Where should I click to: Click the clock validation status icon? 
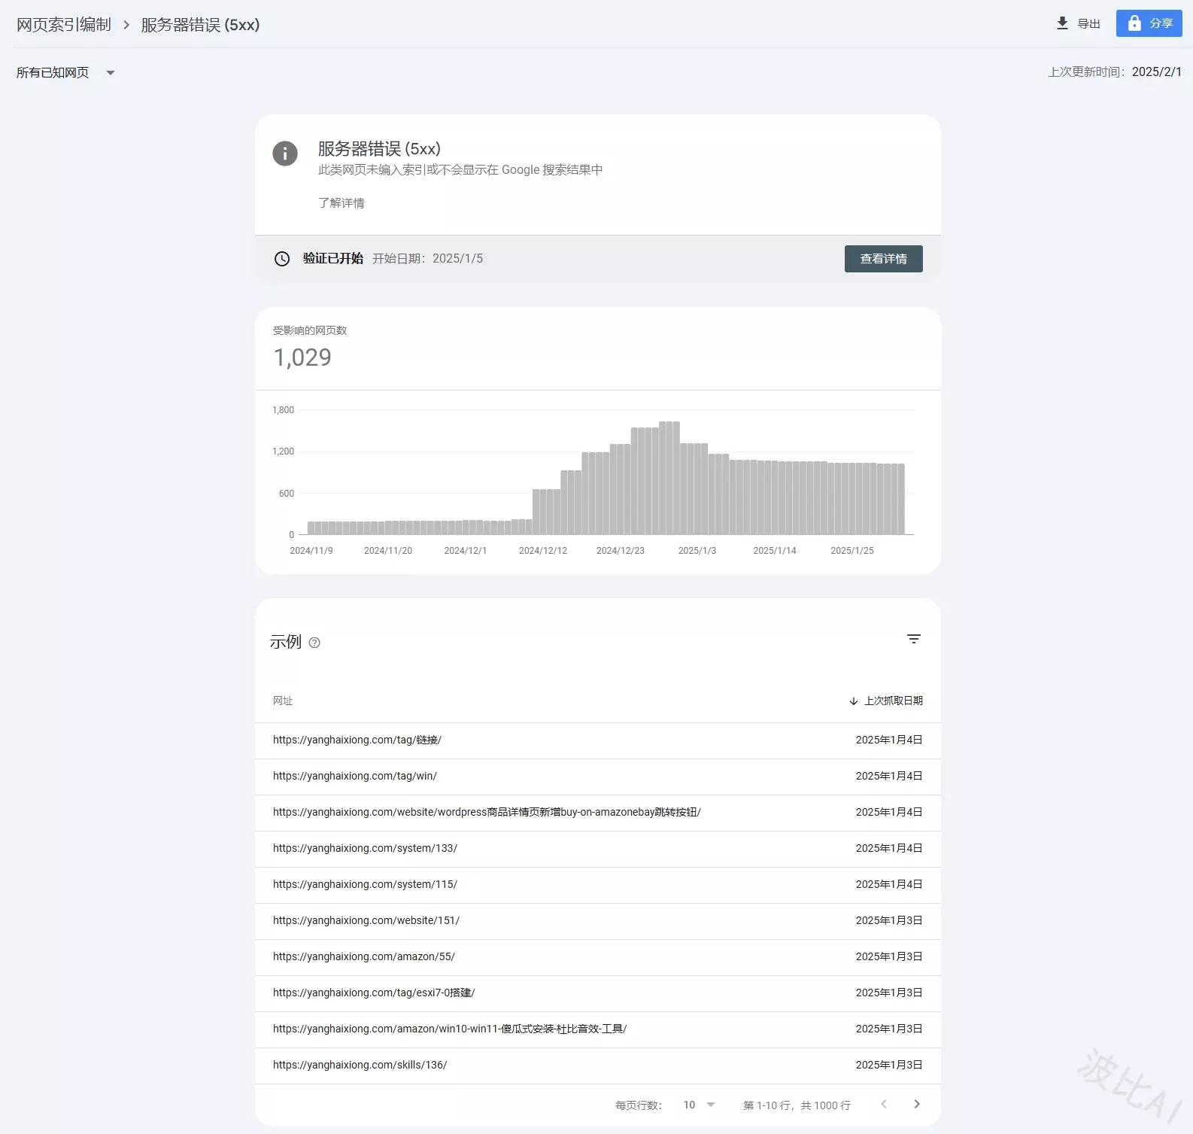click(x=282, y=259)
